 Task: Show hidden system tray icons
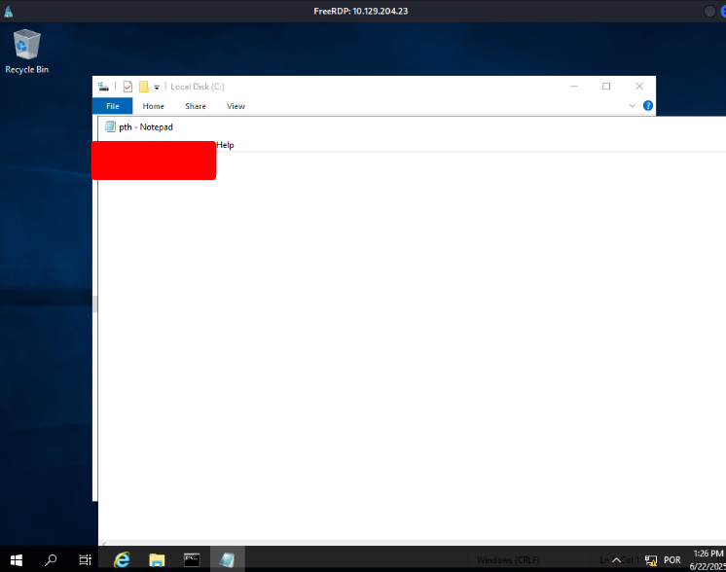tap(615, 560)
